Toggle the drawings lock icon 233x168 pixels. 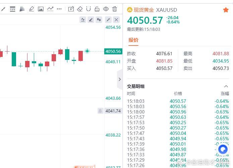(97, 9)
